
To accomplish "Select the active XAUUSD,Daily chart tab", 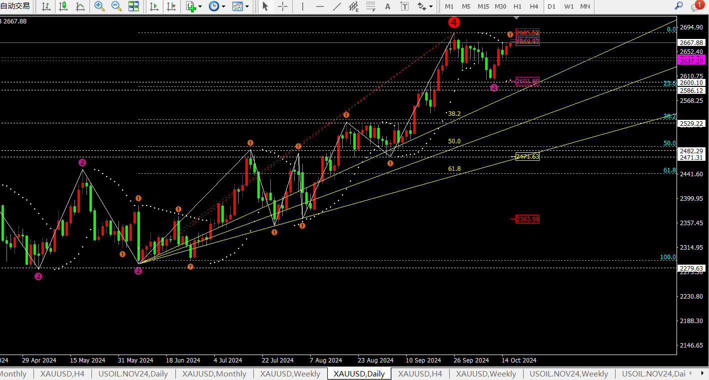I will 359,374.
